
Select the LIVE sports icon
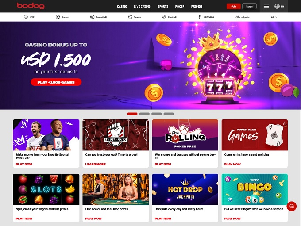coord(26,17)
